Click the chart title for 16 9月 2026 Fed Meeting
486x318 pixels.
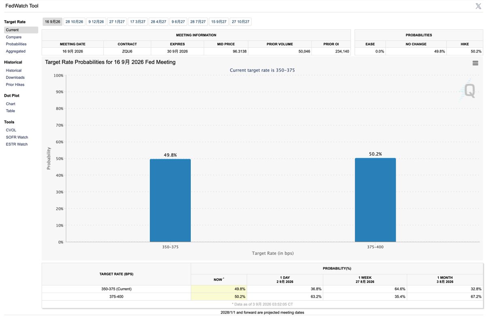click(x=110, y=62)
